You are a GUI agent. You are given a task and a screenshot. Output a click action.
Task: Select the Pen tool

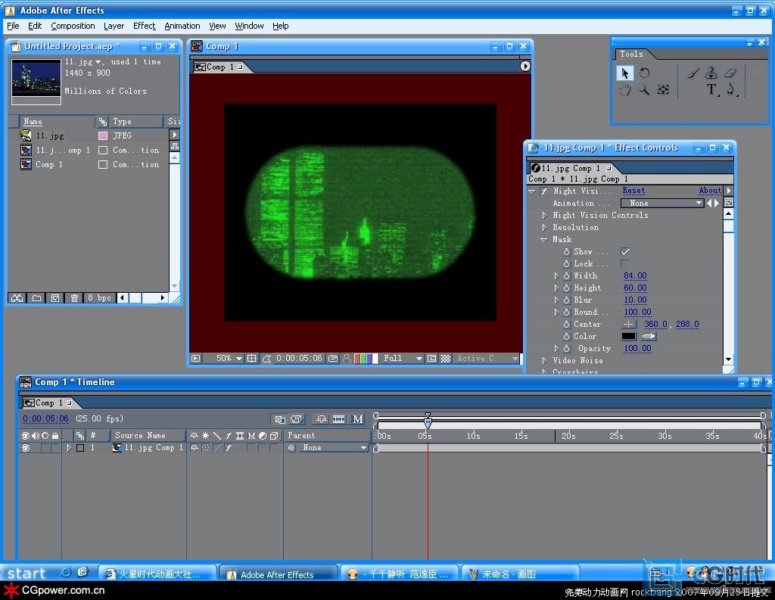click(730, 90)
